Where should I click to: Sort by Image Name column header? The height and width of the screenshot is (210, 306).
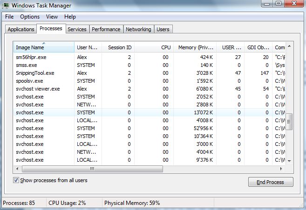click(44, 47)
